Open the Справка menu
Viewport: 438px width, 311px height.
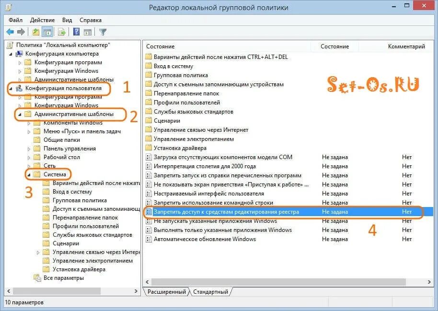point(91,20)
